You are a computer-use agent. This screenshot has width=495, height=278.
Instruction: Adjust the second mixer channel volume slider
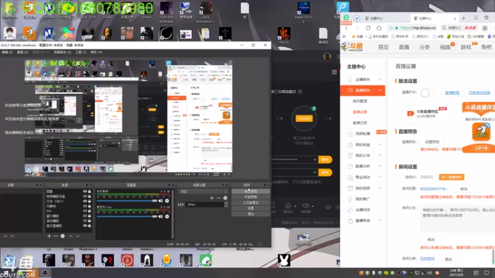point(127,217)
